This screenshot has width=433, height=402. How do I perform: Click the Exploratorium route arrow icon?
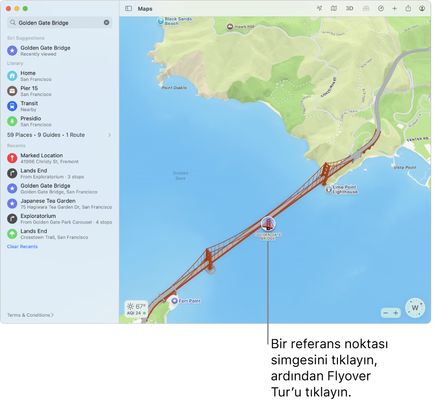pos(12,219)
